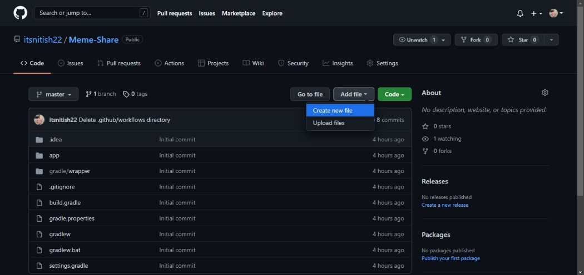Open the Meme-Share repository name link

pyautogui.click(x=93, y=40)
